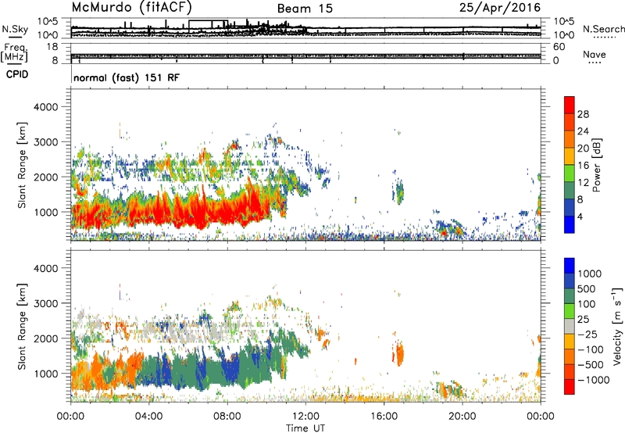
Task: Click the "3000" tick of velocity panel
Action: point(45,303)
